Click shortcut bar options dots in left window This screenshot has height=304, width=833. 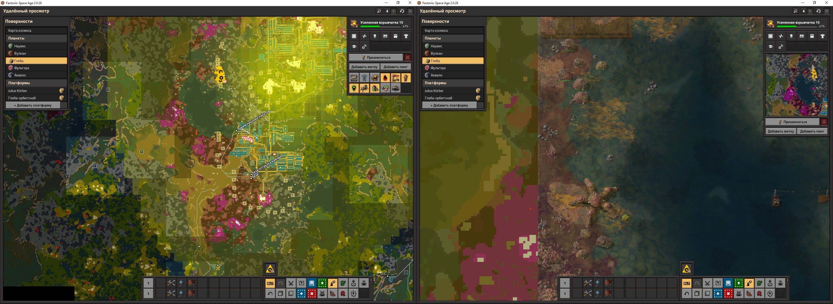tap(371, 280)
